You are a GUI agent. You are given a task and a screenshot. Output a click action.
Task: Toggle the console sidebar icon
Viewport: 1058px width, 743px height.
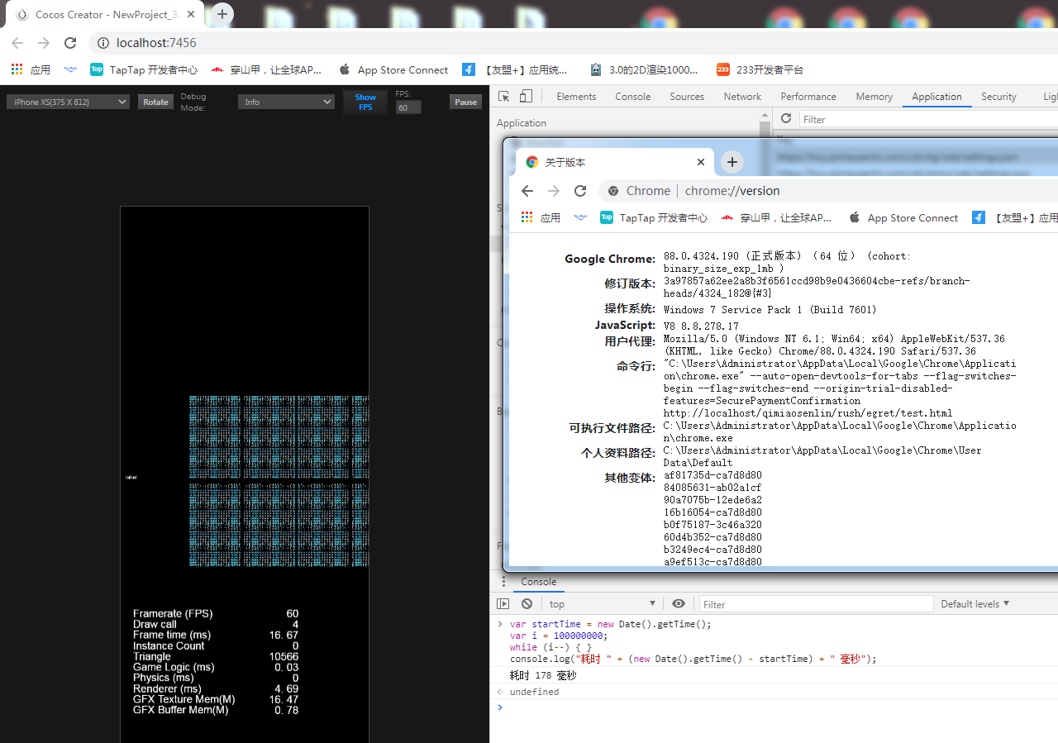point(503,604)
